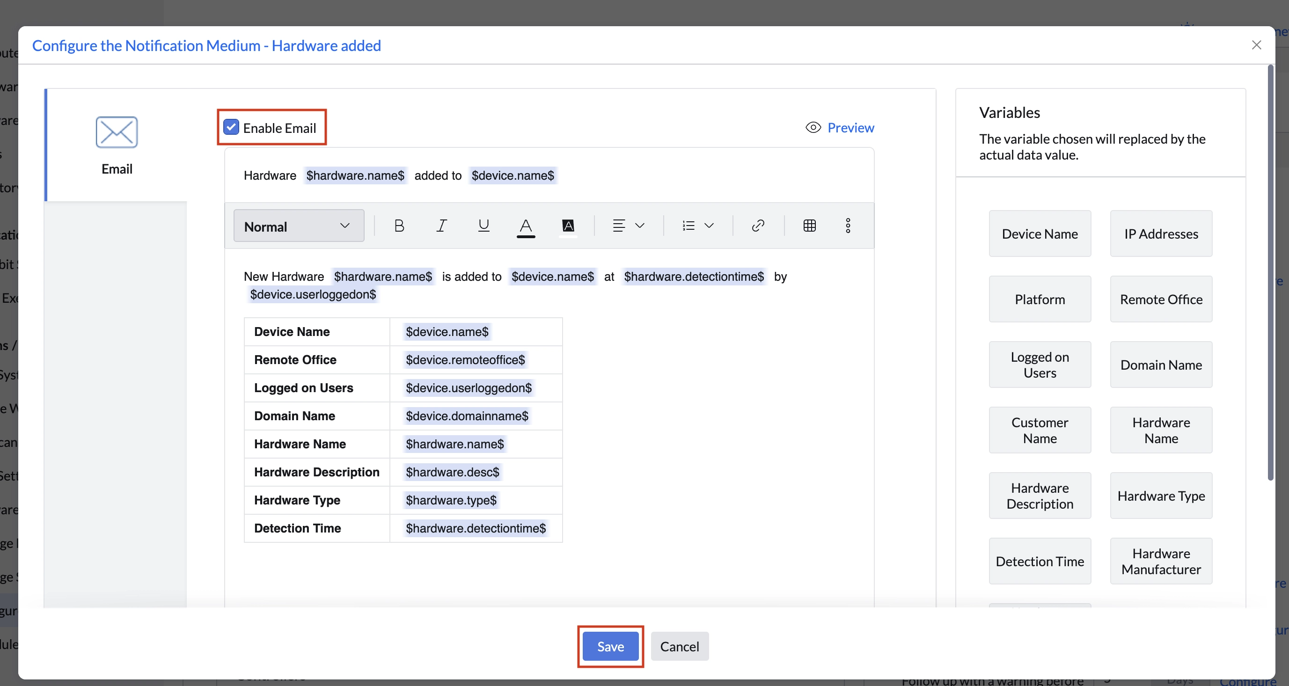
Task: Insert the Hardware Type variable
Action: (x=1161, y=496)
